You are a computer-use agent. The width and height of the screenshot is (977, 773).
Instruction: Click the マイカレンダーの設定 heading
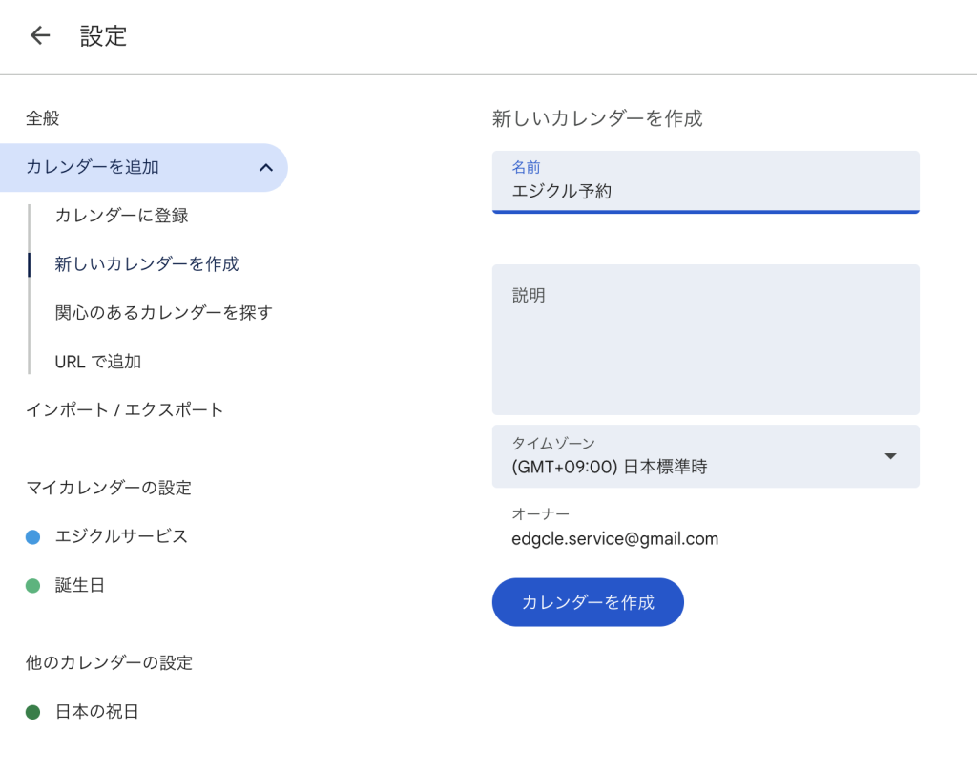coord(109,488)
